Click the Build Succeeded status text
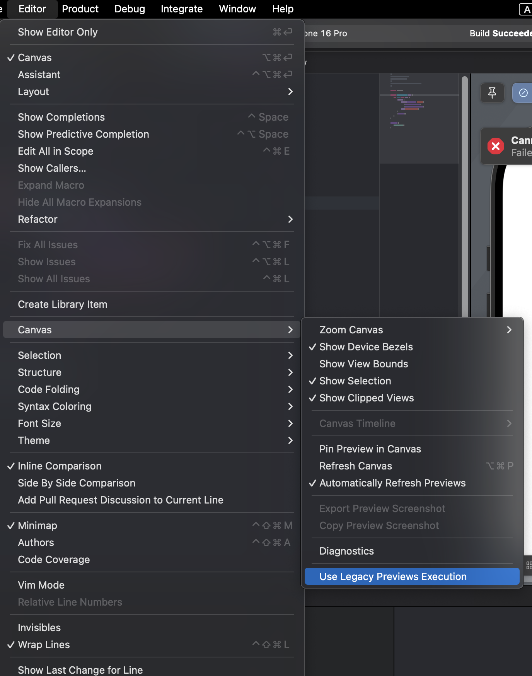This screenshot has width=532, height=676. coord(501,33)
